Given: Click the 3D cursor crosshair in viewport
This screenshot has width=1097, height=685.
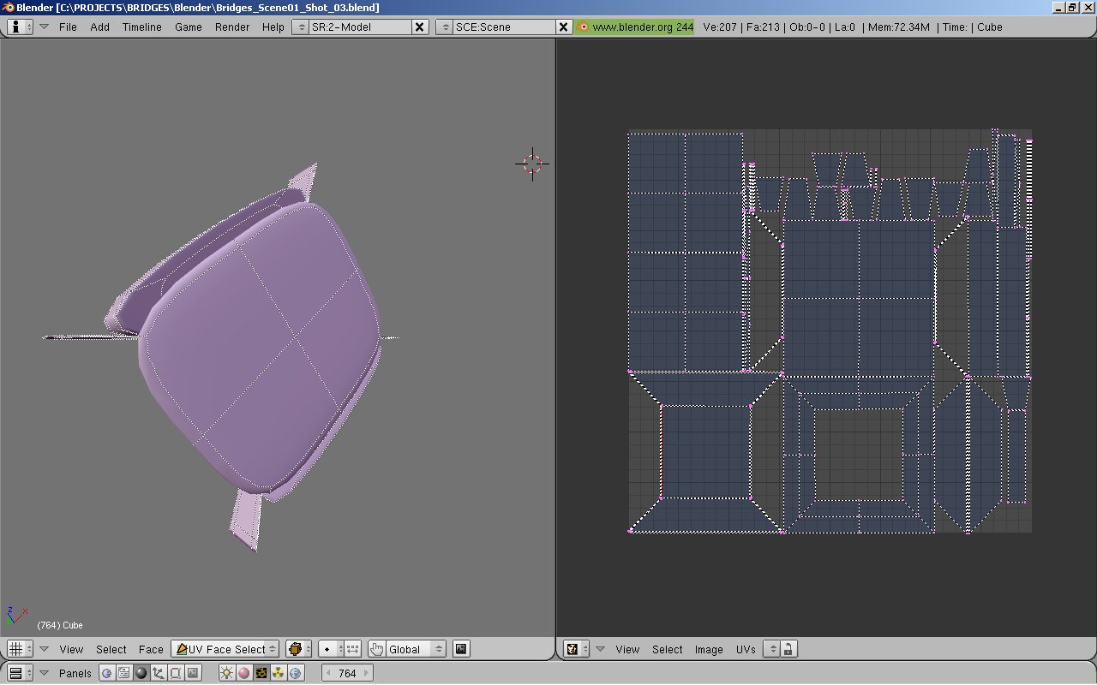Looking at the screenshot, I should click(532, 163).
